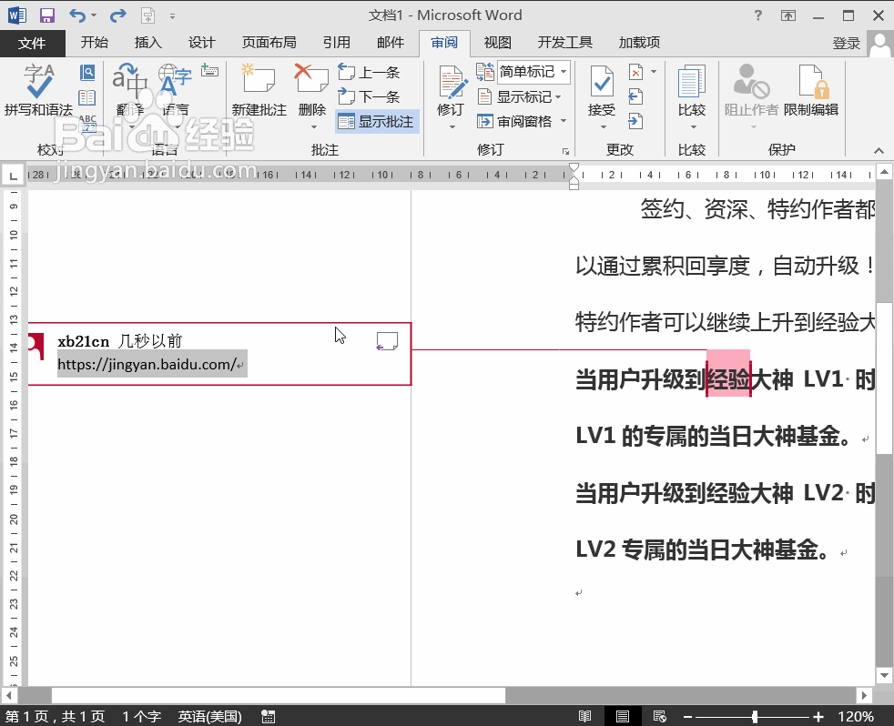This screenshot has width=894, height=726.
Task: Run 拼写和语法 spelling check
Action: [x=38, y=89]
